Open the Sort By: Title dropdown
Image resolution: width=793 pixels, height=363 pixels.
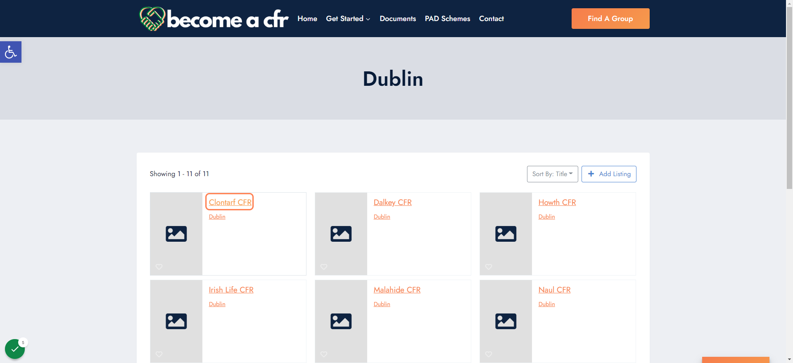552,174
